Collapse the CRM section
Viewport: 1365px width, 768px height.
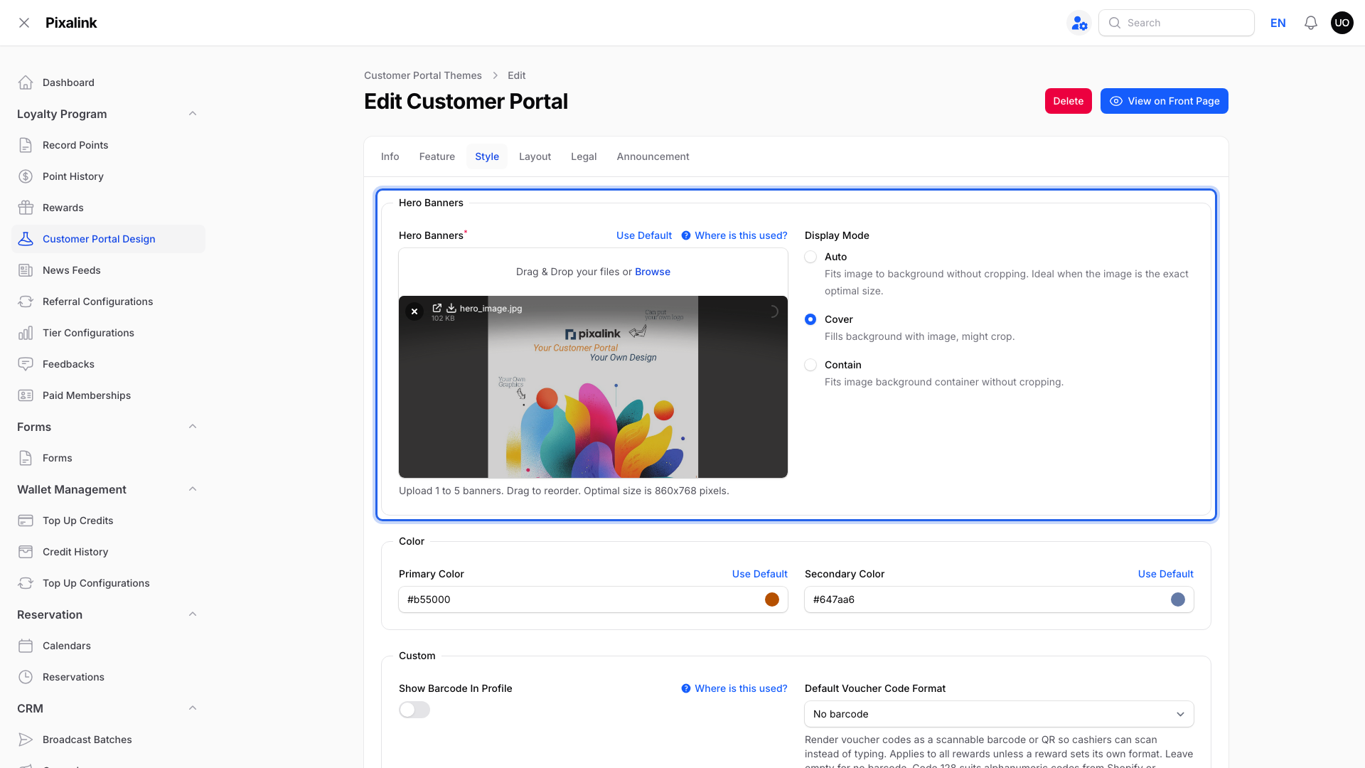click(x=193, y=708)
